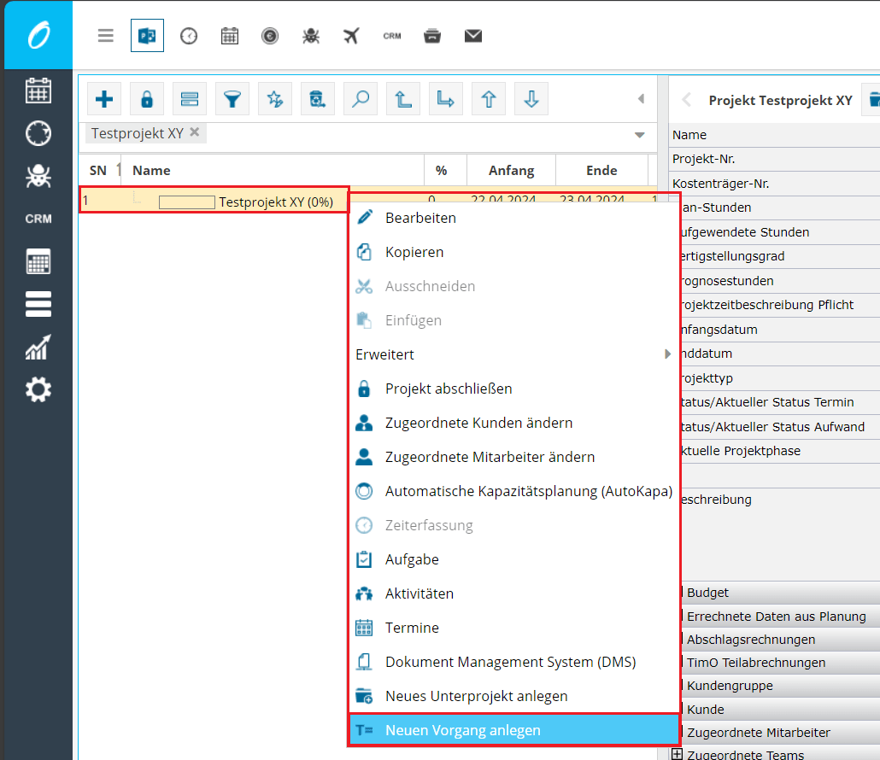The width and height of the screenshot is (880, 760).
Task: Click the magnifier search icon
Action: pos(361,99)
